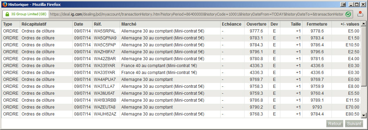Click closing price 9793
The image size is (368, 130).
coord(317,107)
